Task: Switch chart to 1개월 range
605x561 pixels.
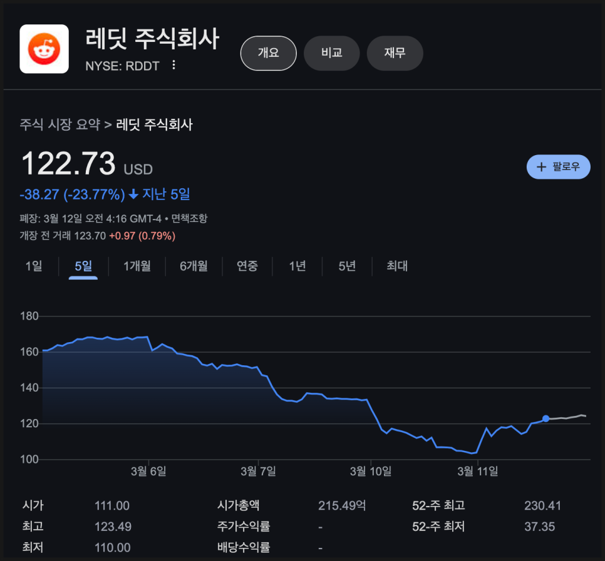Action: pyautogui.click(x=137, y=266)
